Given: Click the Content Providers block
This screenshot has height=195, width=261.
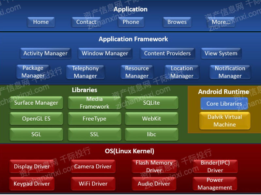Looking at the screenshot, I should pos(167,53).
